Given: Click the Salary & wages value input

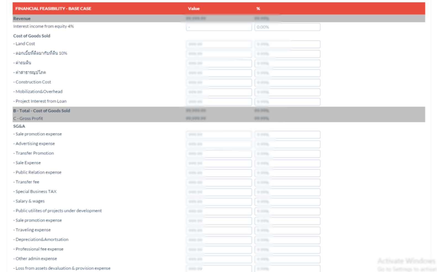Looking at the screenshot, I should (x=219, y=202).
